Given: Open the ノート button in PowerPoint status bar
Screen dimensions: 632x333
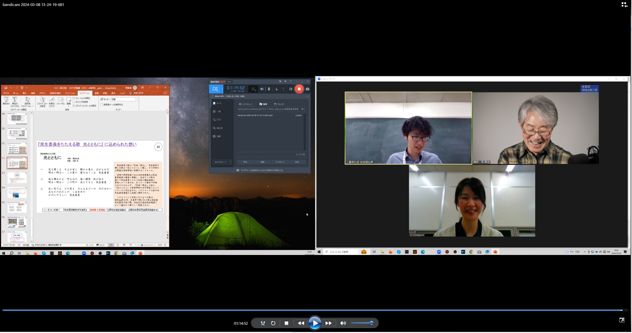Looking at the screenshot, I should click(x=90, y=245).
